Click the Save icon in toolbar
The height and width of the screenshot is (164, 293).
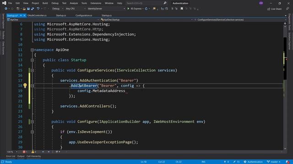coord(28,9)
